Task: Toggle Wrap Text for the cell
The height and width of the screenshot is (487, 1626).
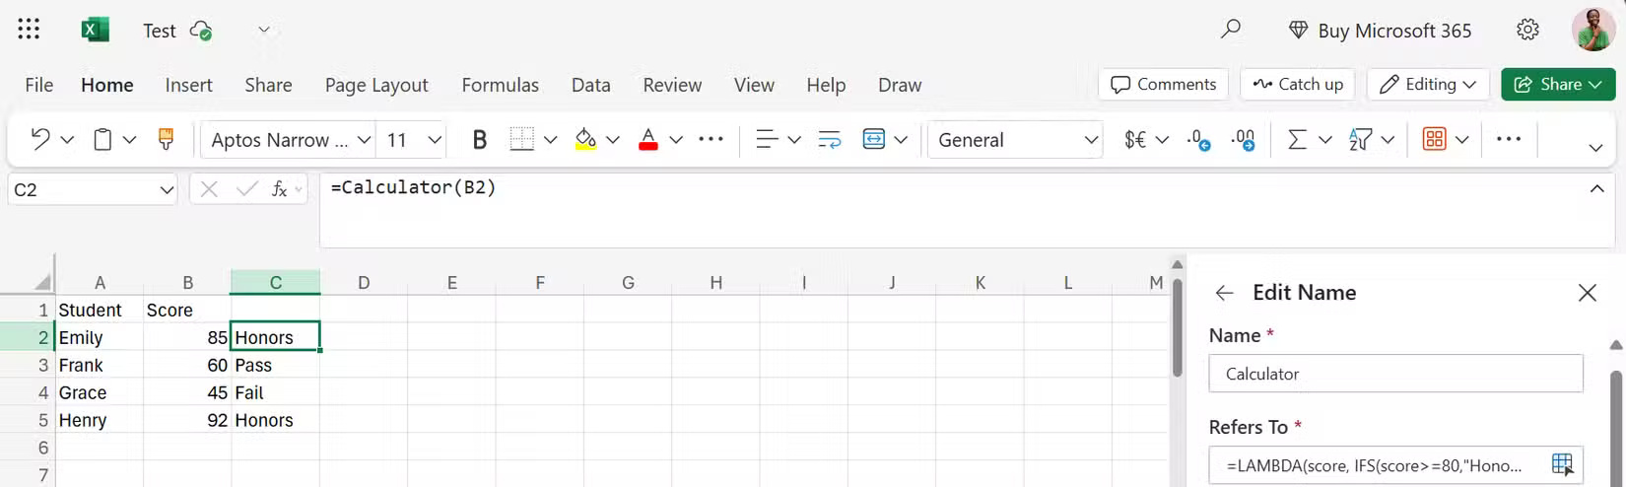Action: [830, 140]
